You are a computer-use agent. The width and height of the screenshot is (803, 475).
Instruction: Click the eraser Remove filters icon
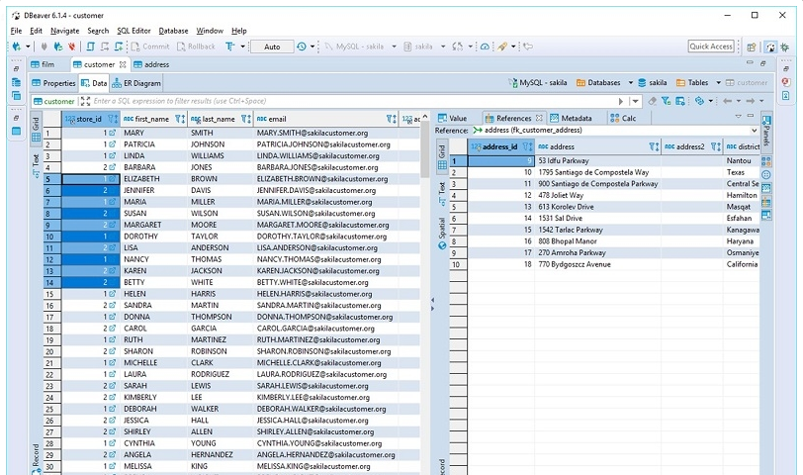[x=652, y=101]
